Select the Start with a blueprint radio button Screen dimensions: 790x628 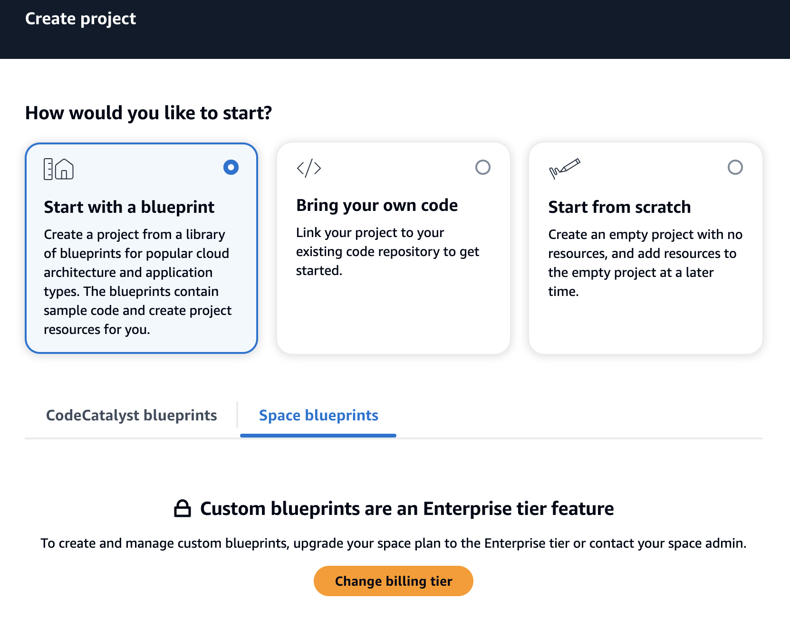click(x=231, y=167)
